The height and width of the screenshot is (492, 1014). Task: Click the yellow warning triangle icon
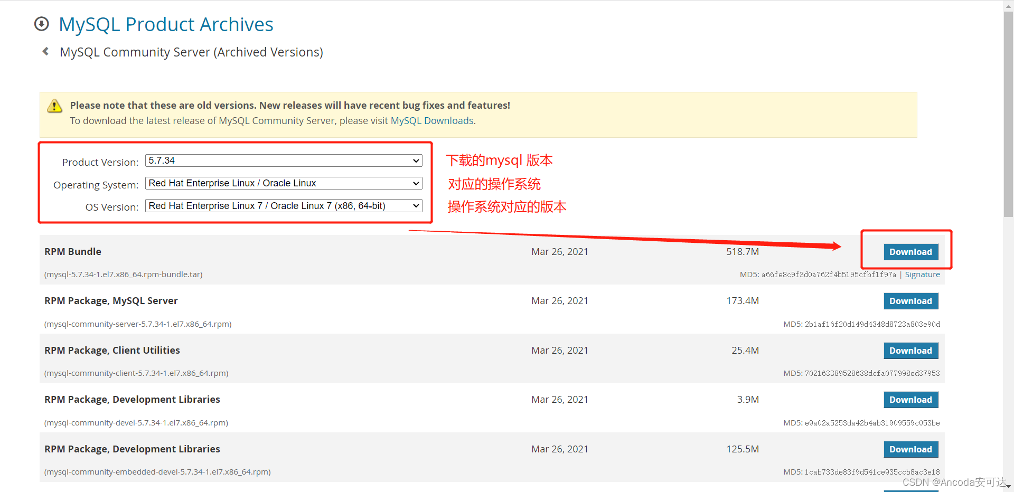[54, 106]
